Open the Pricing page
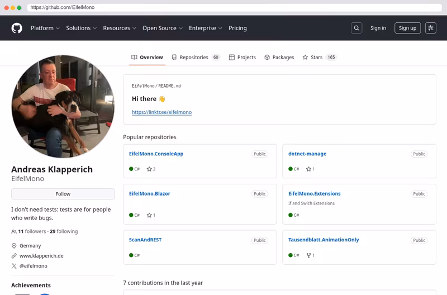 pos(237,28)
